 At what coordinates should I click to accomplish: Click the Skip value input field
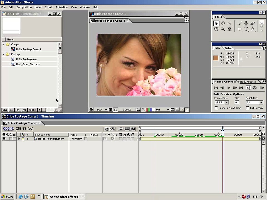click(x=237, y=102)
